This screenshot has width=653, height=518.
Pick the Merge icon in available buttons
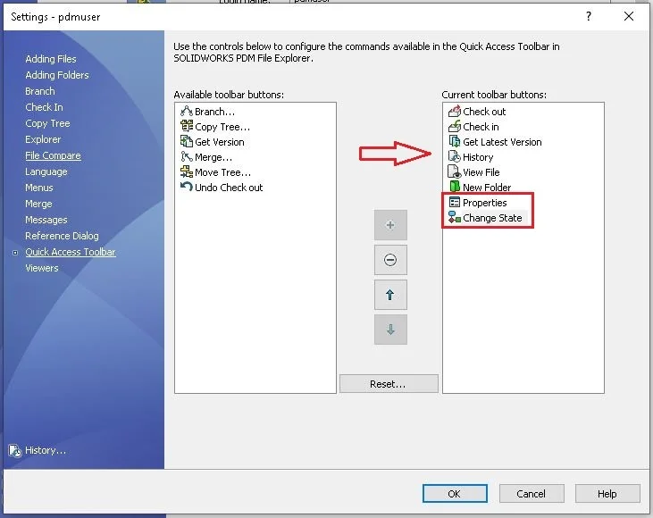click(x=187, y=157)
